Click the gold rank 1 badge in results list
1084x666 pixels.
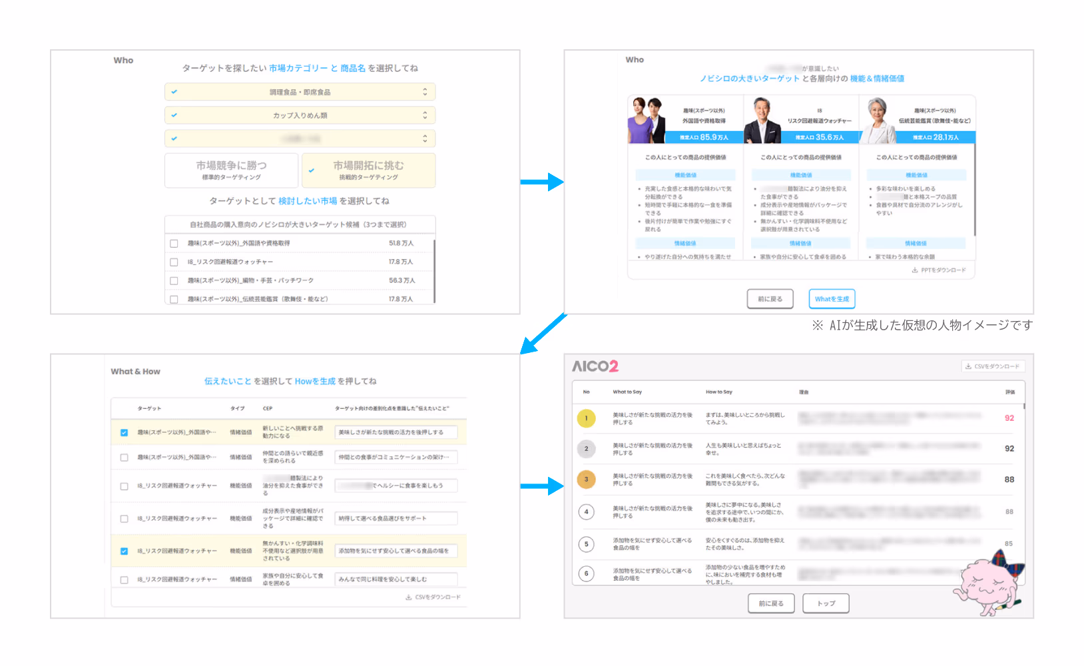pos(587,418)
